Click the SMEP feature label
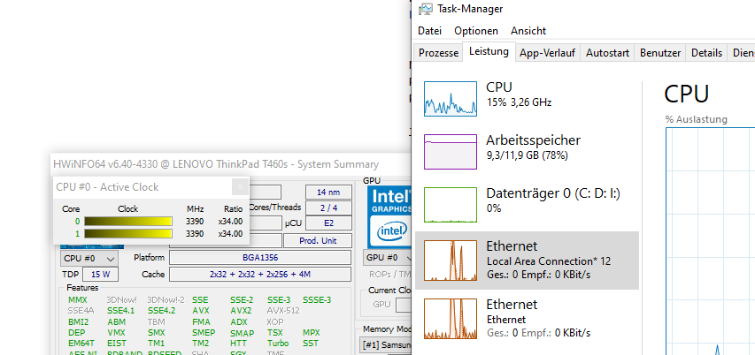Screen dimensions: 755x355 point(204,332)
